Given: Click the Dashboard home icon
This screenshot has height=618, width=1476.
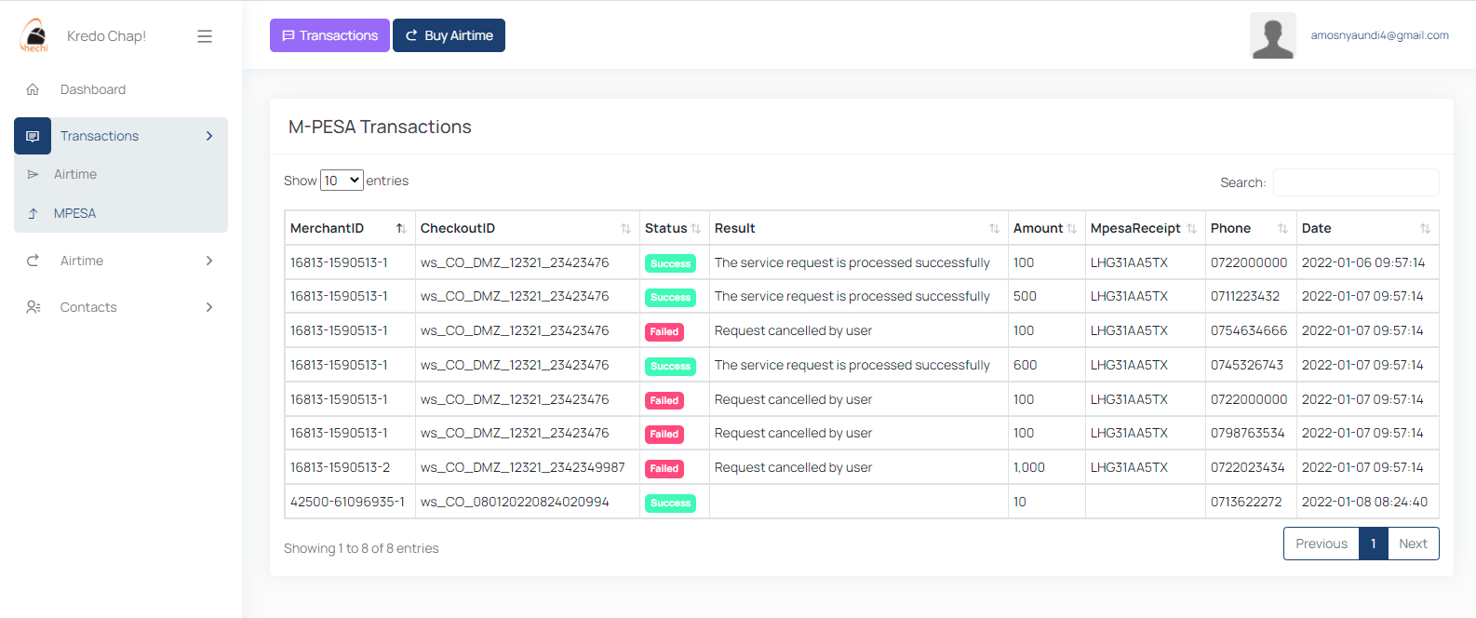Looking at the screenshot, I should pos(33,89).
